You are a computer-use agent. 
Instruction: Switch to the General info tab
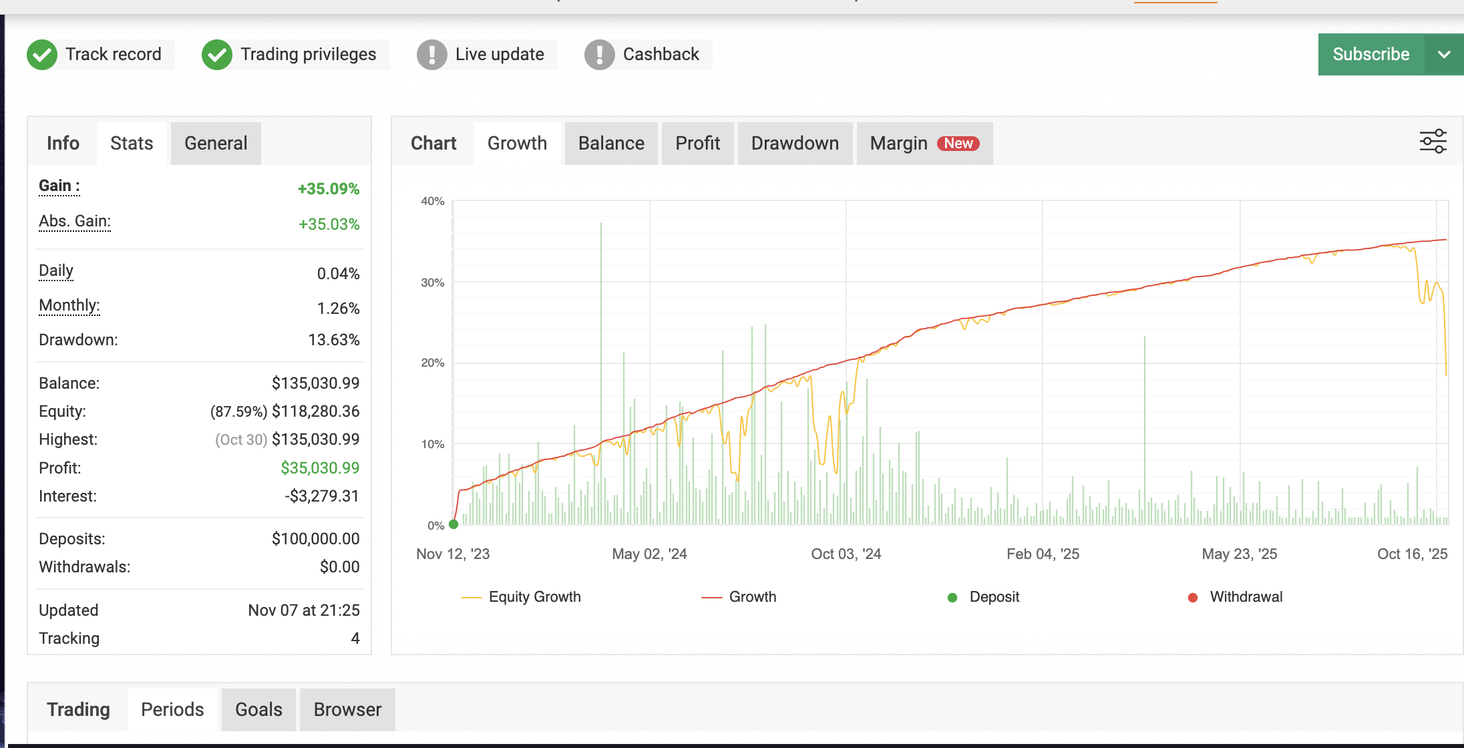coord(216,144)
